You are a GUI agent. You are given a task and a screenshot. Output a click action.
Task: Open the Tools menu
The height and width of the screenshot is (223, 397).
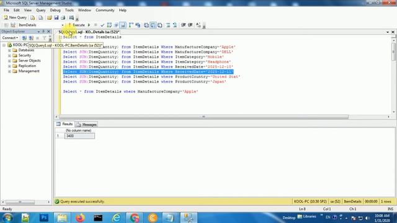point(69,10)
